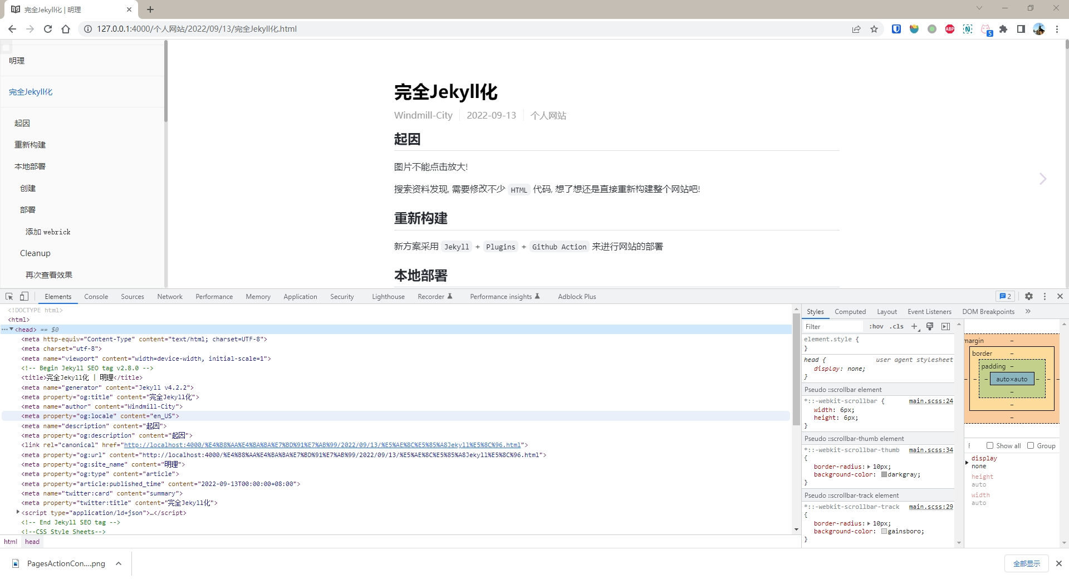
Task: Open the DevTools customize menu
Action: (x=1045, y=296)
